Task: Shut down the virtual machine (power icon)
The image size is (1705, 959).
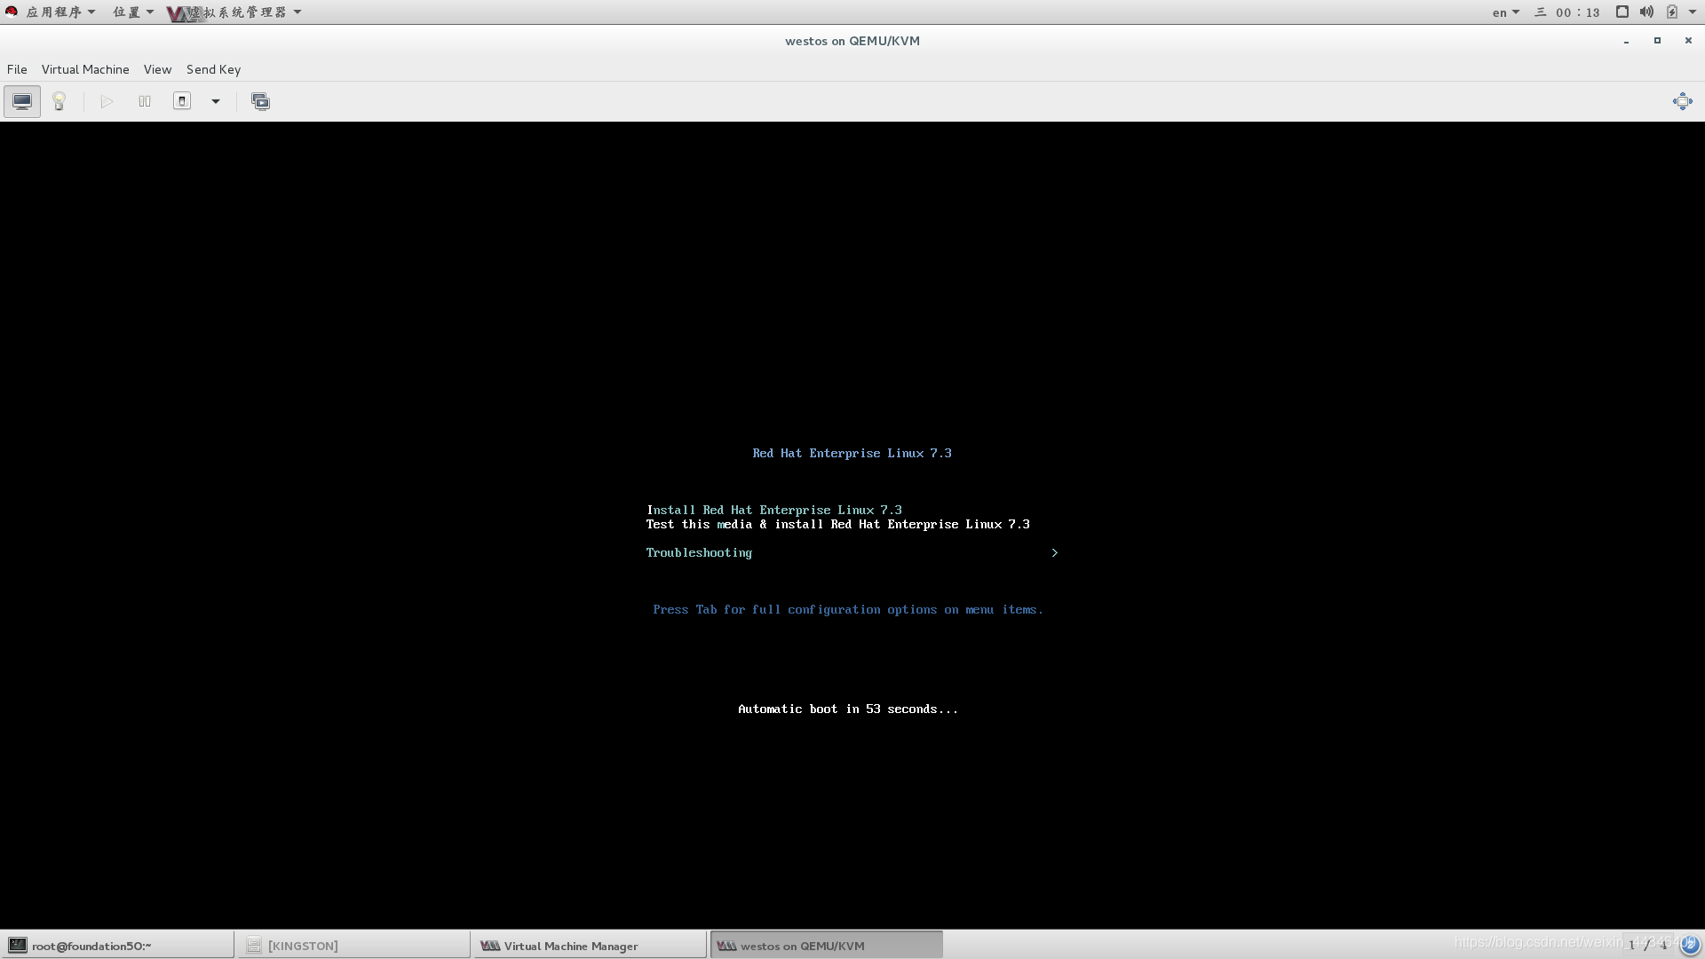Action: coord(182,101)
